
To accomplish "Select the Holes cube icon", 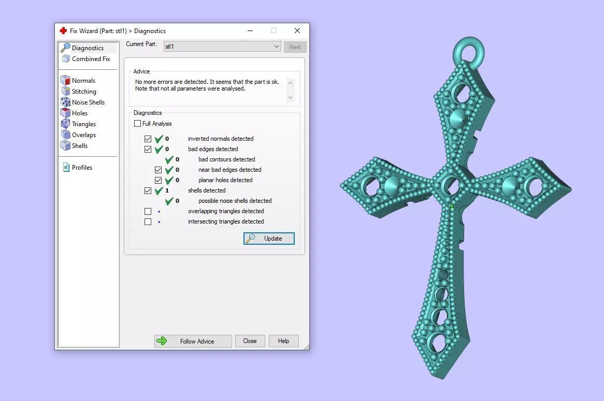I will tap(65, 113).
